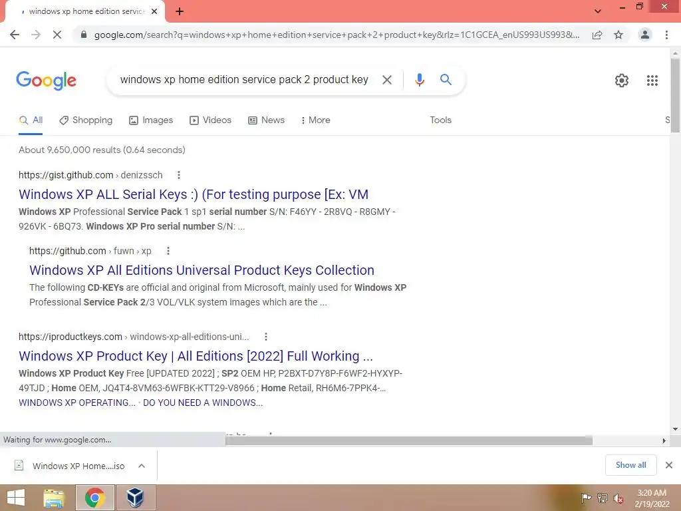Go to the Google logo homepage
681x511 pixels.
[46, 81]
